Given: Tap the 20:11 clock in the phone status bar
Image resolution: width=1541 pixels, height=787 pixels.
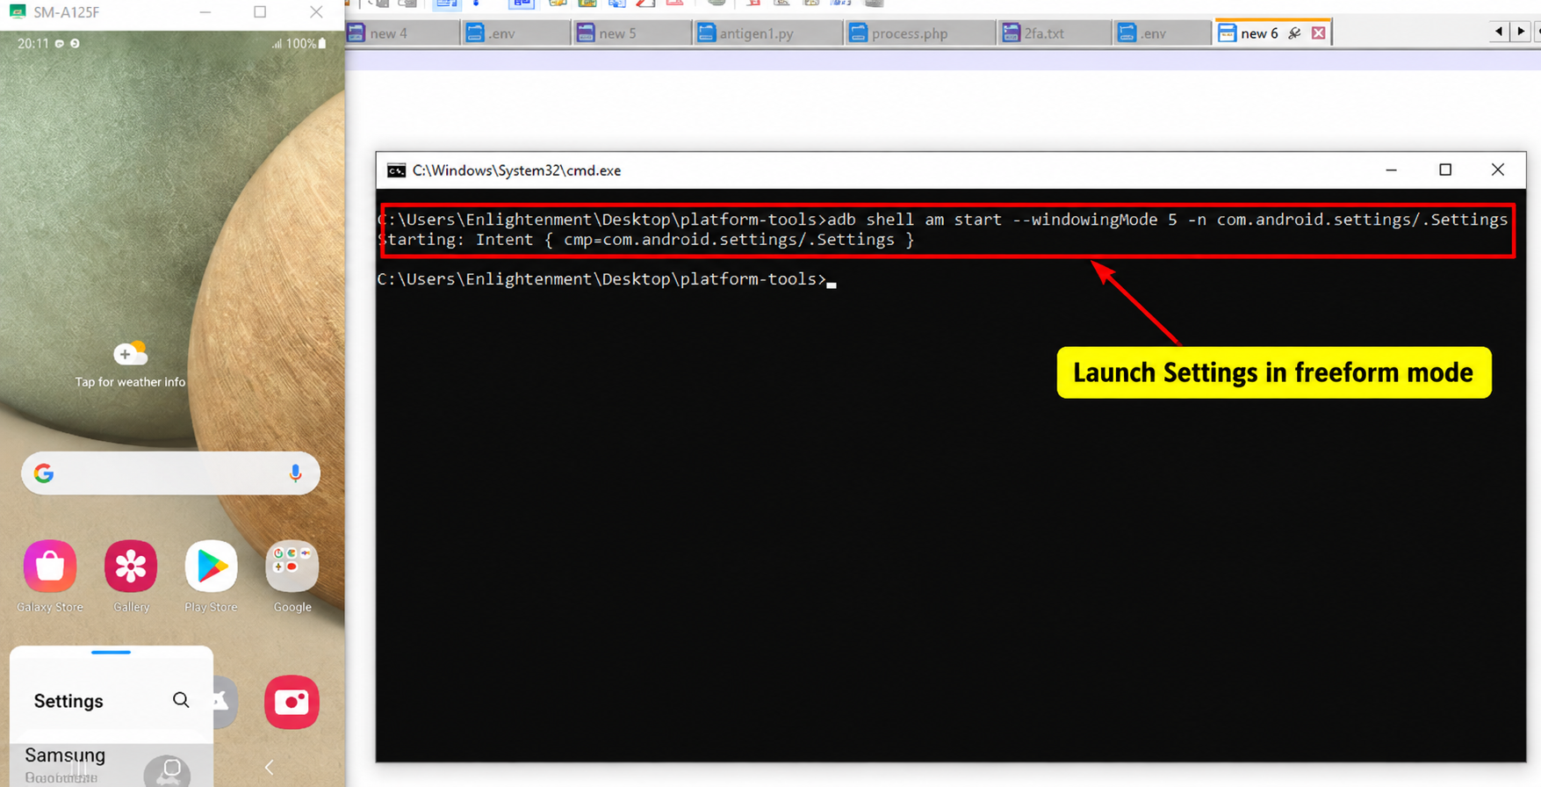Looking at the screenshot, I should pyautogui.click(x=33, y=43).
